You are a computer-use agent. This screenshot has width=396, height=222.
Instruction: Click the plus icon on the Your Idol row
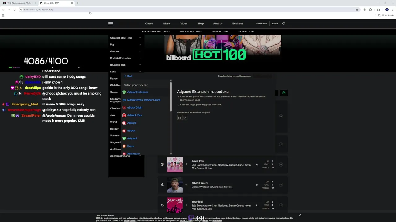pos(281,205)
